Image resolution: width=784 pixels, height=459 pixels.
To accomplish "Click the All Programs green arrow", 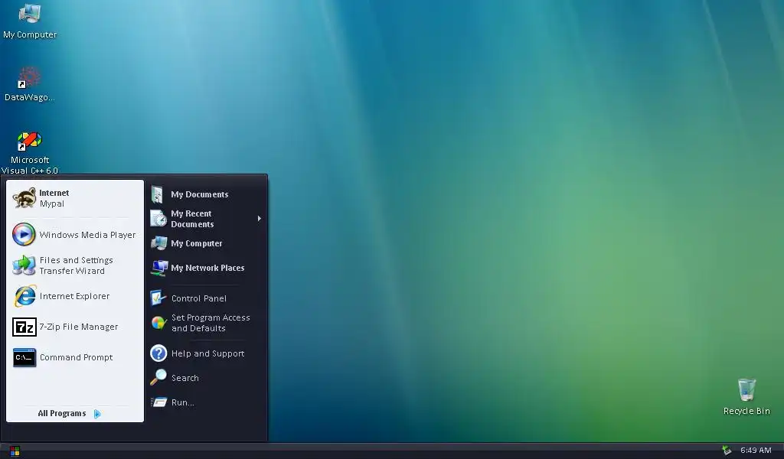I will (x=97, y=414).
